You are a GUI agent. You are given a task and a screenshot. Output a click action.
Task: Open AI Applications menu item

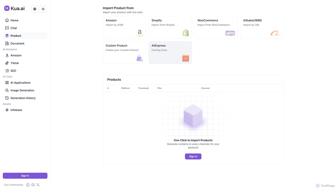(x=25, y=83)
